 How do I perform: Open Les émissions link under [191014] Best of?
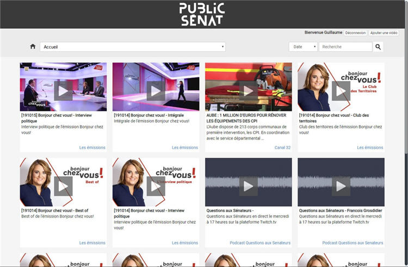pos(92,243)
